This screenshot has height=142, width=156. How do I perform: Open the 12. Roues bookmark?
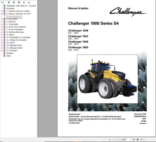pos(10,43)
